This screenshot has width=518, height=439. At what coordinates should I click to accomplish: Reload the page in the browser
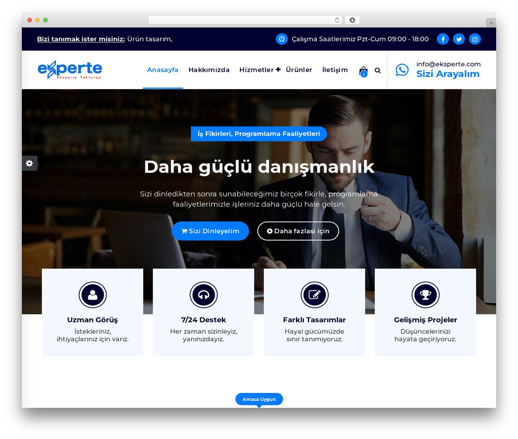point(337,20)
